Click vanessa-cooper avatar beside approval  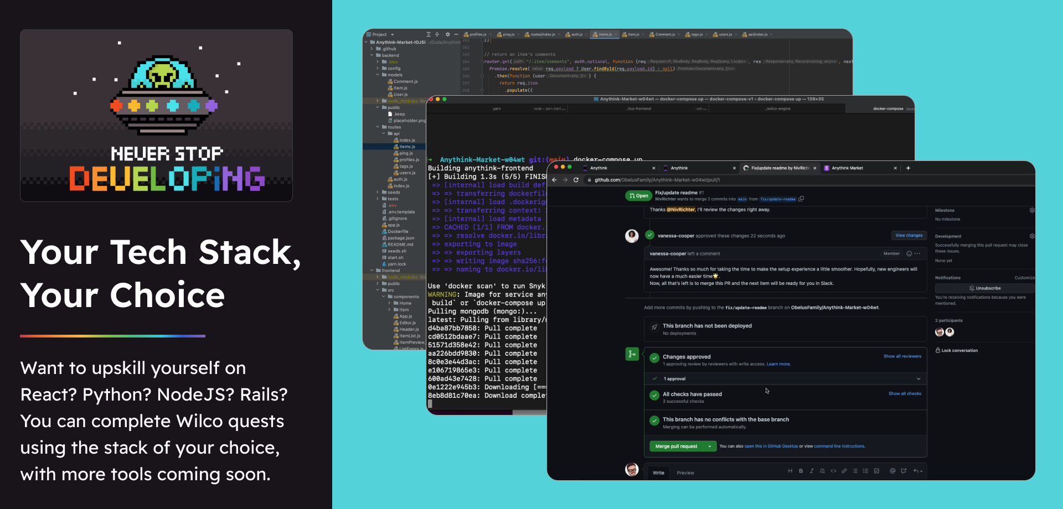[x=632, y=236]
